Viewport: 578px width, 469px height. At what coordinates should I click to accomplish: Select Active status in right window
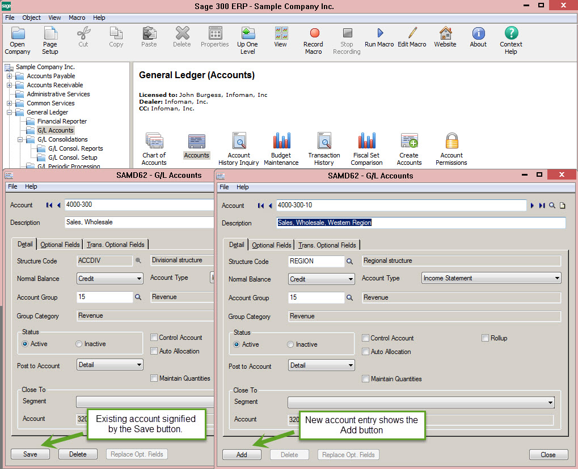click(237, 344)
